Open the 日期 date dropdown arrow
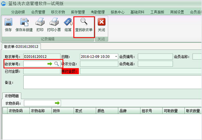The height and width of the screenshot is (140, 202). [x=116, y=57]
